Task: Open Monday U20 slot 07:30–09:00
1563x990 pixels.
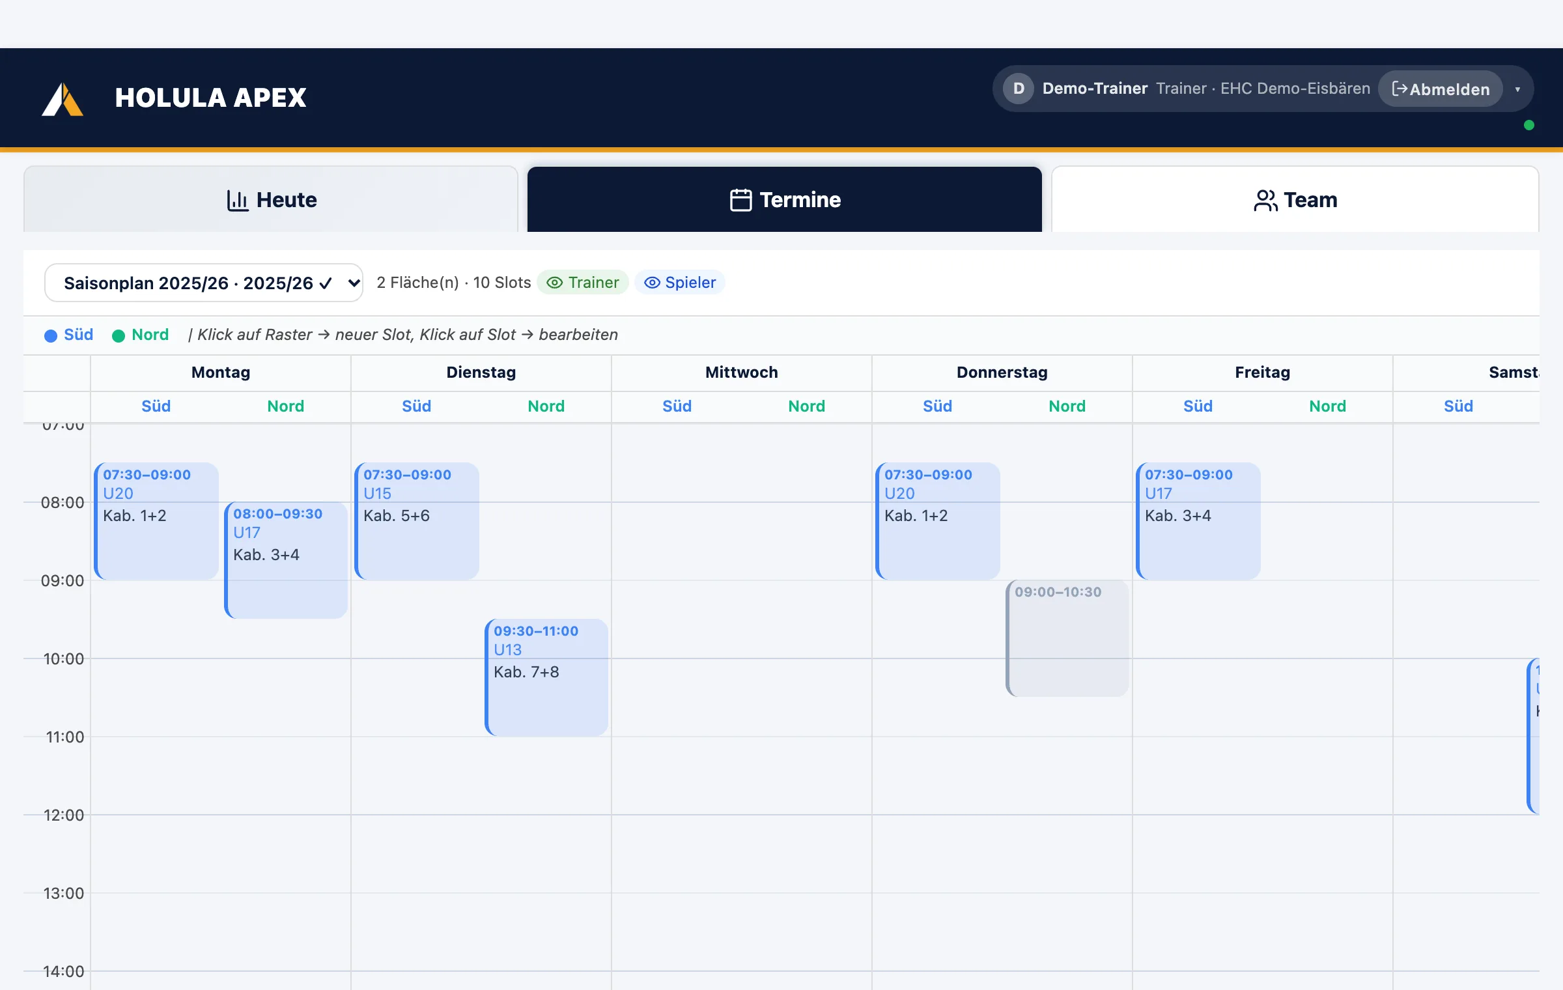Action: click(x=156, y=521)
